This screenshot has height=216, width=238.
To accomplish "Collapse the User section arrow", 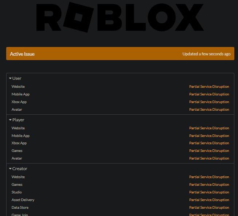I will tap(10, 78).
